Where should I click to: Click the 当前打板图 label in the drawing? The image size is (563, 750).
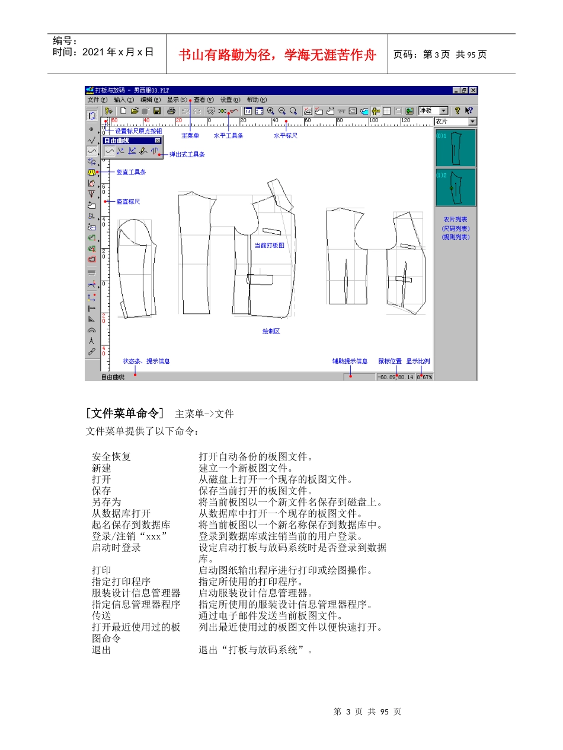point(270,245)
